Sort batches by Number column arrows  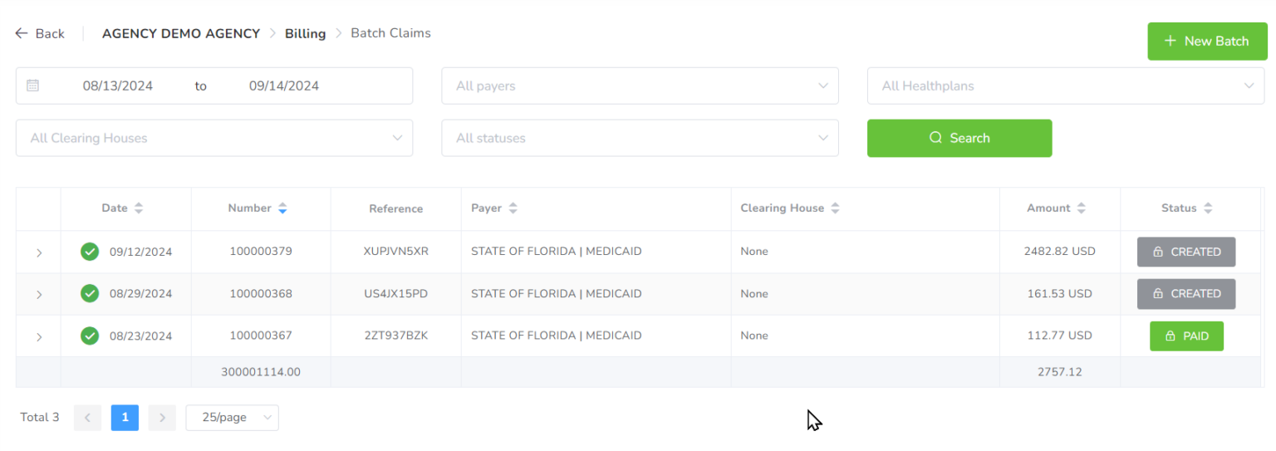click(282, 208)
